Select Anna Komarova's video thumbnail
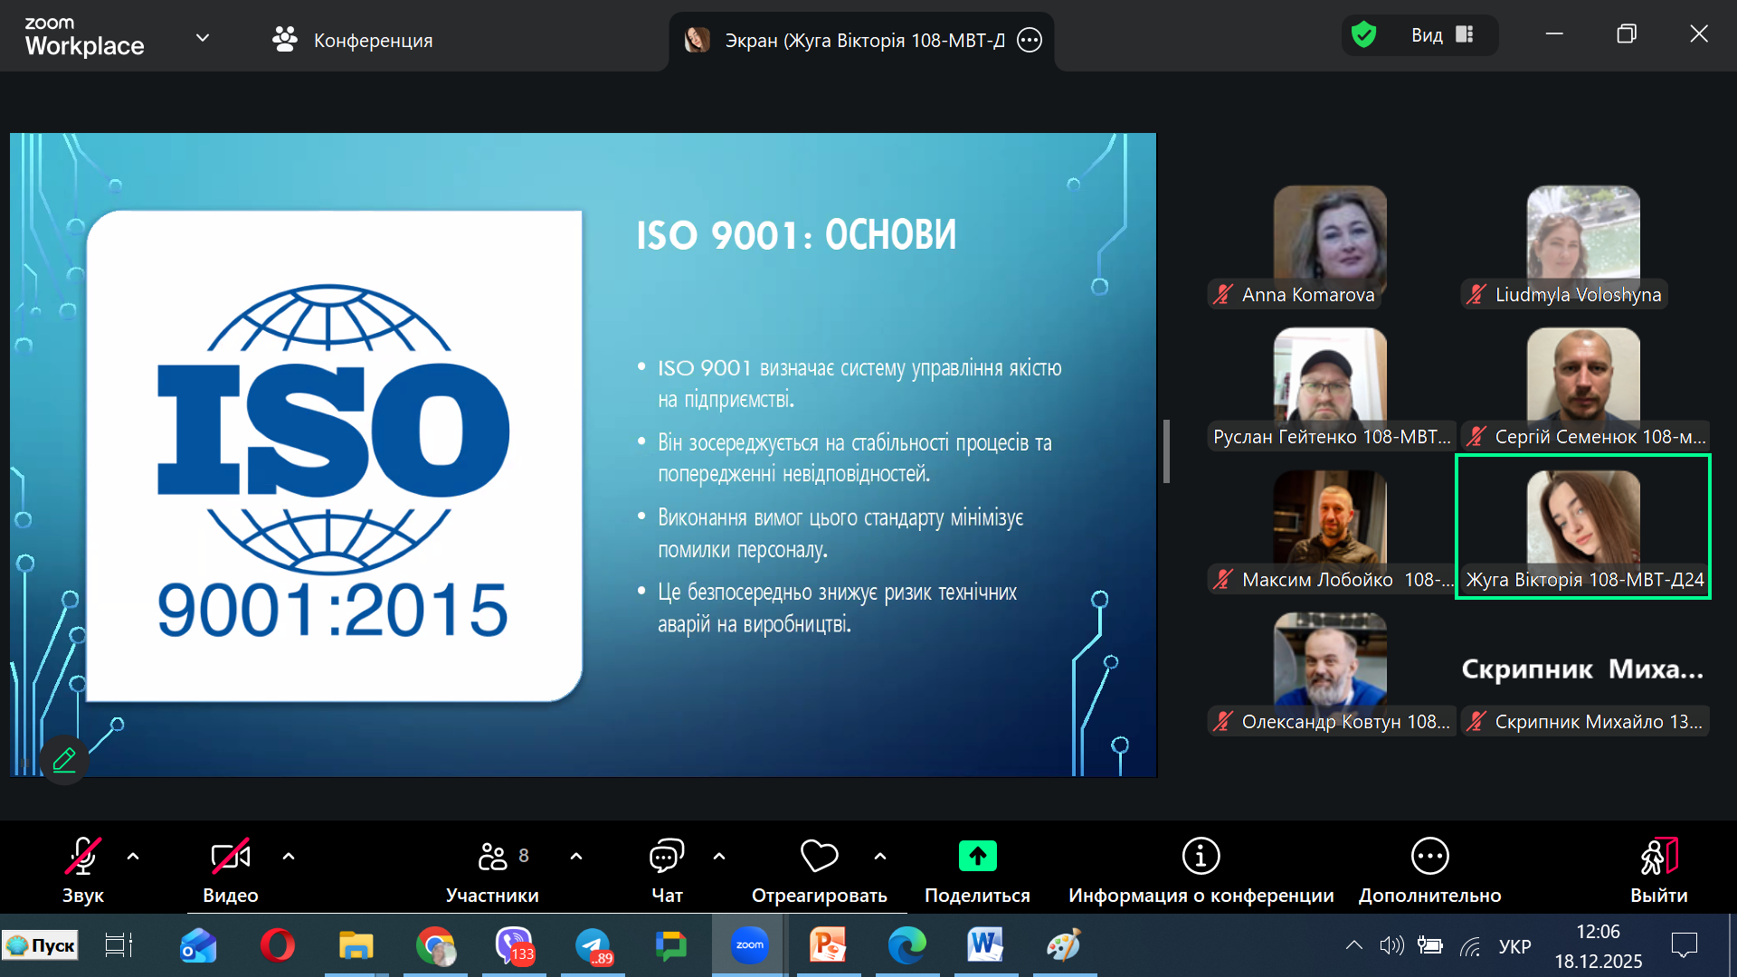The height and width of the screenshot is (977, 1737). [1330, 237]
